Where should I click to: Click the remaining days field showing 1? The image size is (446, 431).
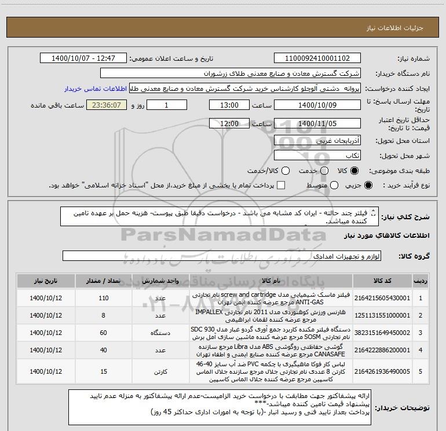coord(167,105)
